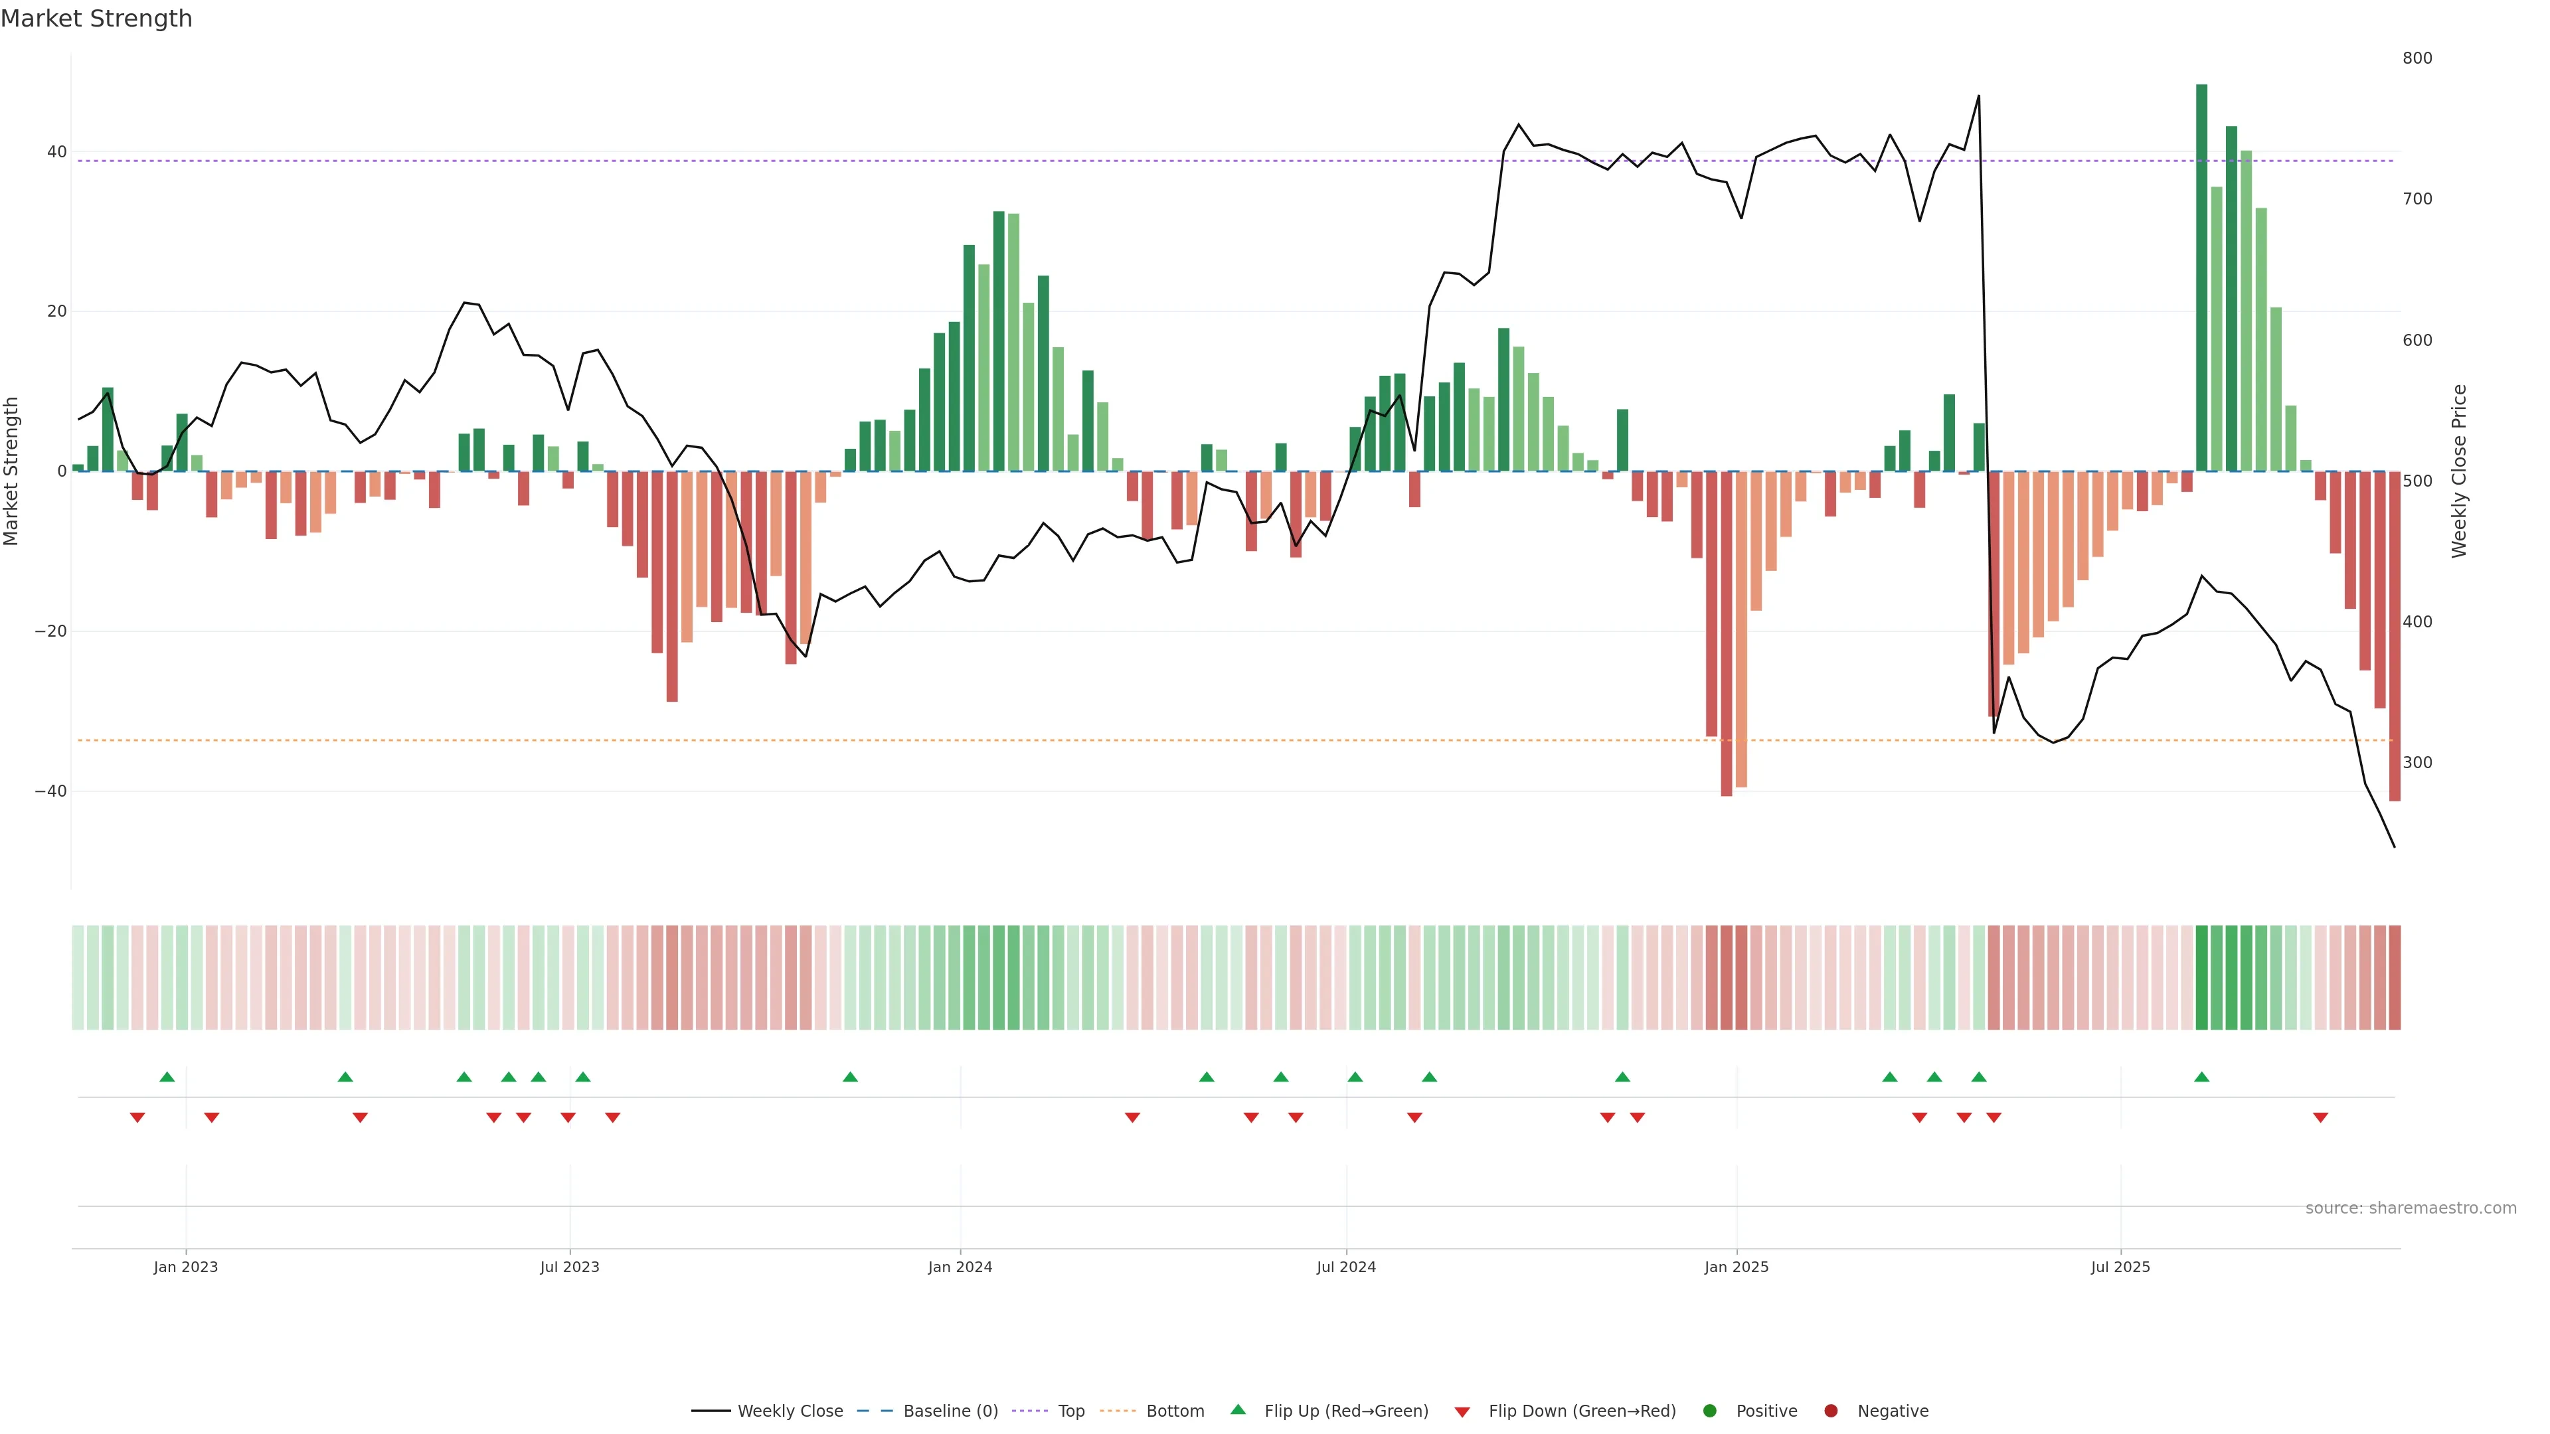Click the last red flip-down marker on the right

[2320, 1117]
